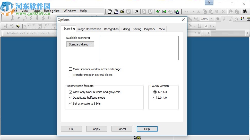250x140 pixels.
Task: Click the checklist icon in the top toolbar
Action: click(136, 12)
